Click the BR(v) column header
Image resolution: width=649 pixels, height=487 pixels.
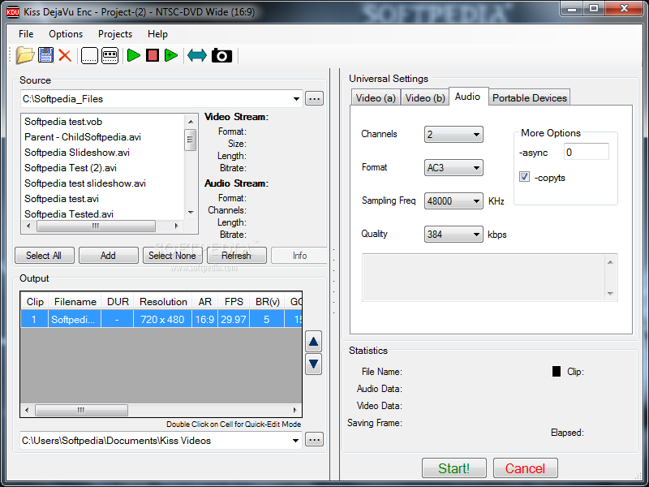(268, 301)
